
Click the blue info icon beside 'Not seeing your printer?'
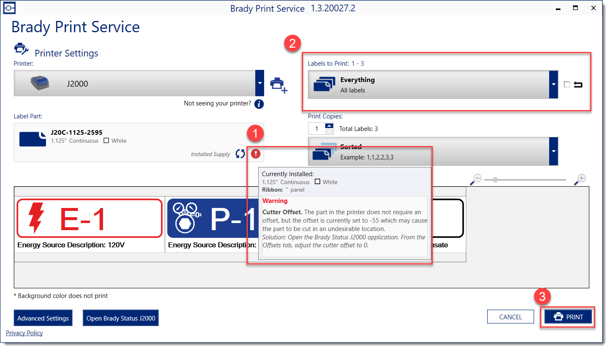(259, 104)
